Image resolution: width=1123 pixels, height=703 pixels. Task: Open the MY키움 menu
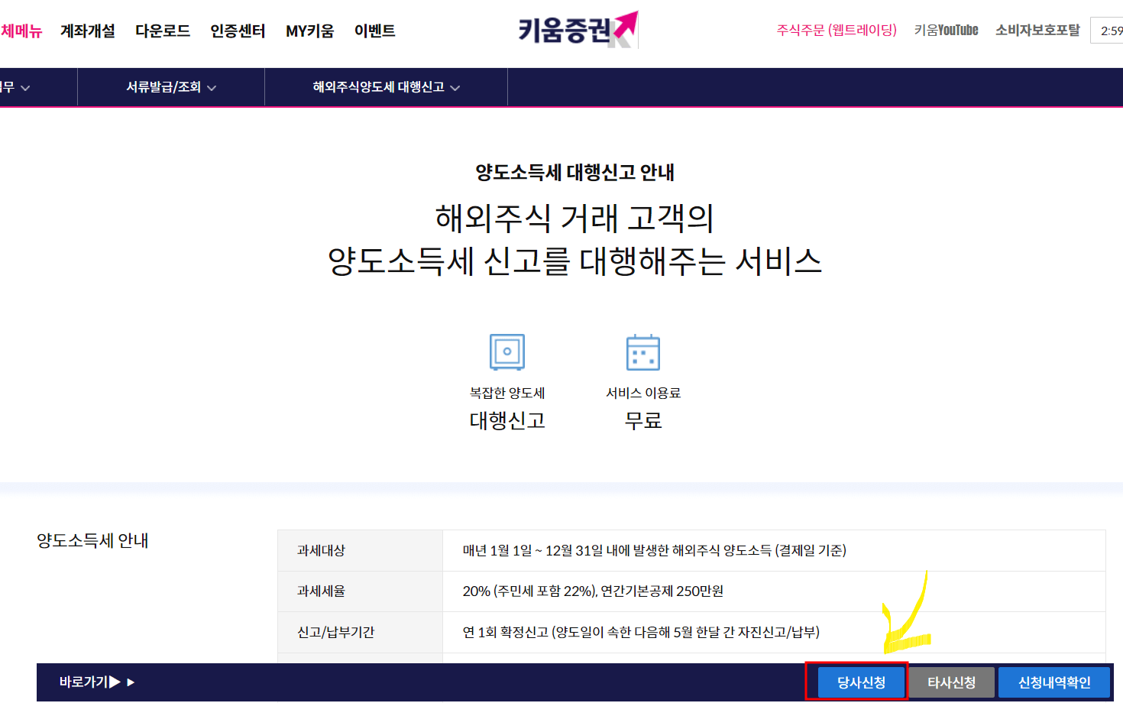point(309,31)
